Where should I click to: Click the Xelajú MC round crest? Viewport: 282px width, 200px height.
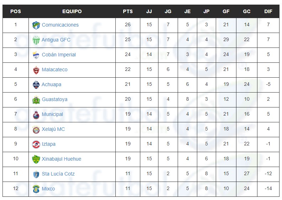point(36,129)
